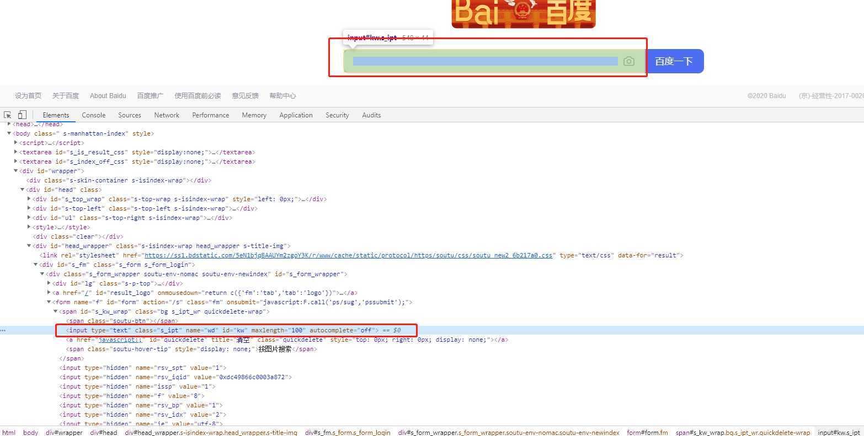This screenshot has width=864, height=436.
Task: Click the div#head breadcrumb item
Action: pos(104,433)
